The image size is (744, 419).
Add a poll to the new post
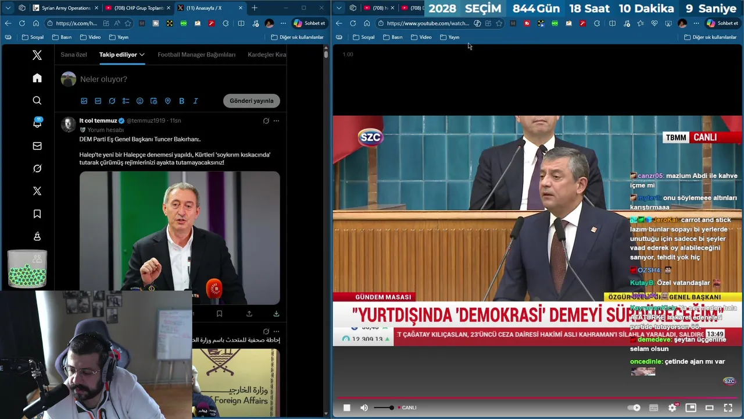pos(126,101)
